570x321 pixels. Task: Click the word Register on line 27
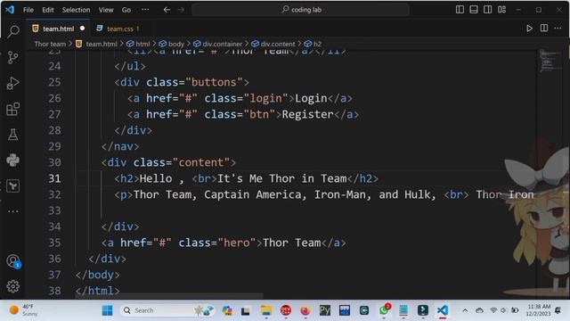pyautogui.click(x=307, y=115)
